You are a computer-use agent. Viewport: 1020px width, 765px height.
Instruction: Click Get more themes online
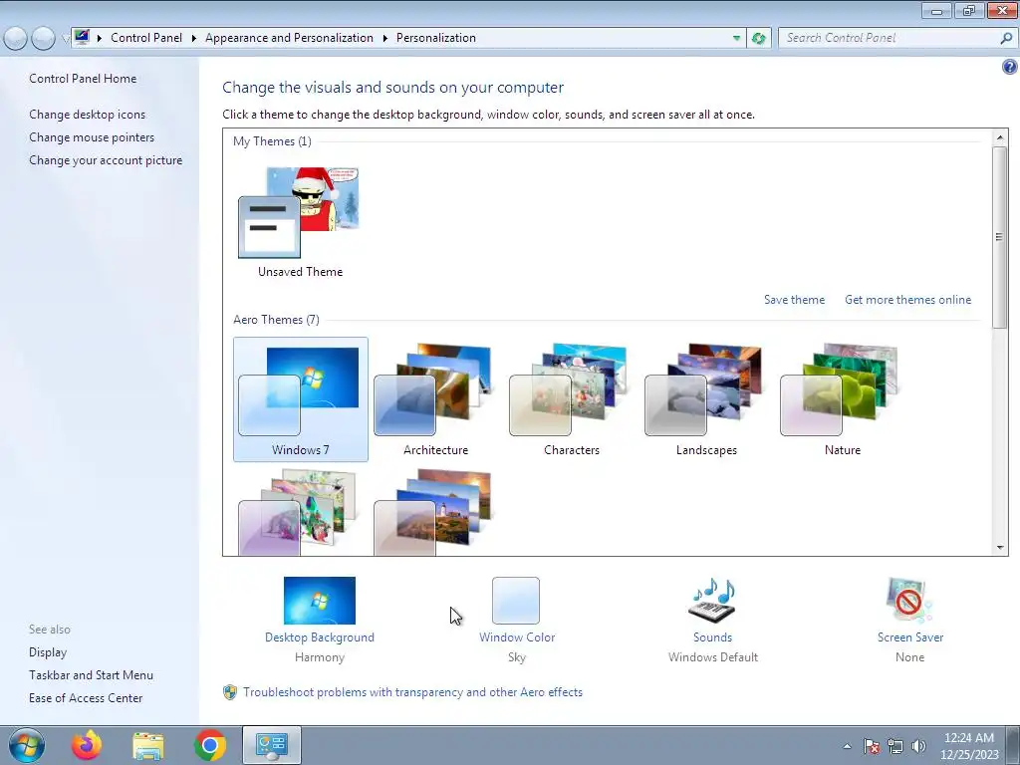(x=907, y=300)
